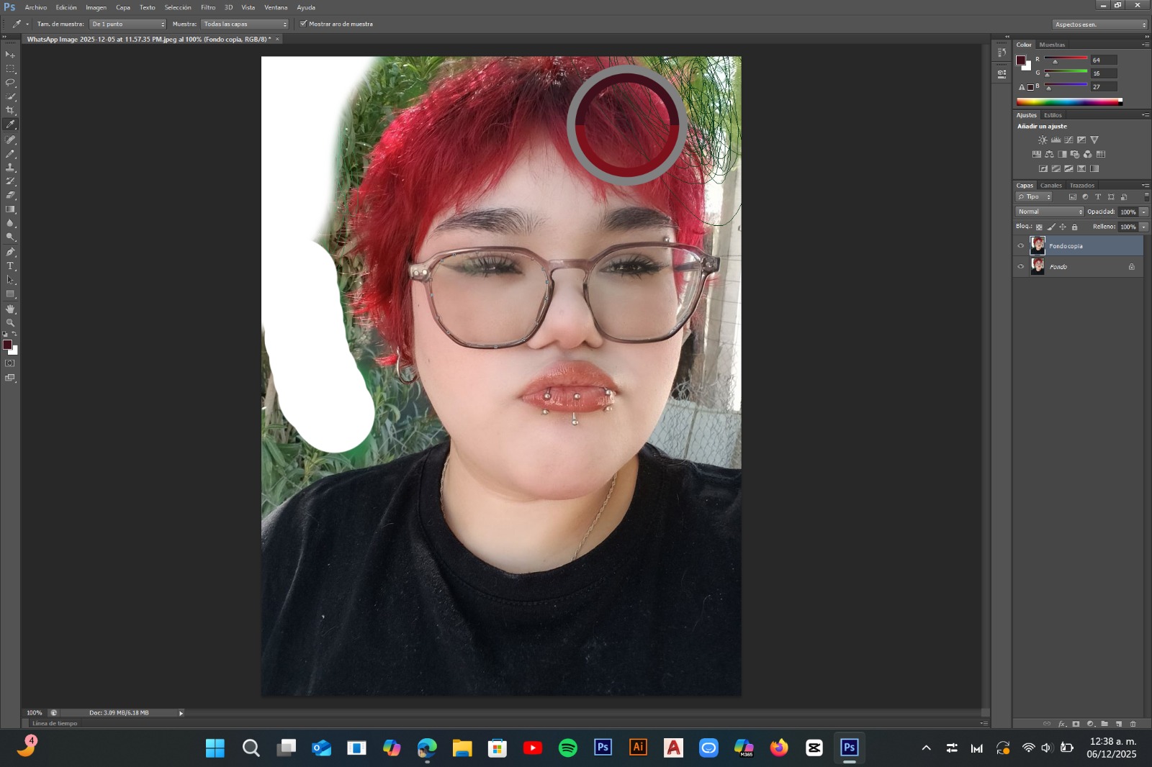This screenshot has width=1152, height=767.
Task: Select the Spot Healing Brush tool
Action: coord(10,140)
